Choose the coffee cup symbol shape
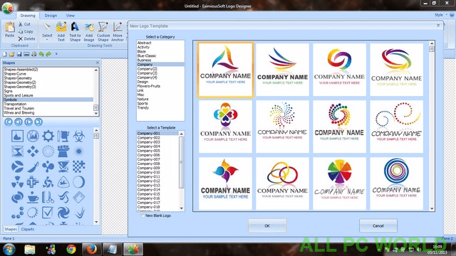Image resolution: width=456 pixels, height=256 pixels. coord(33,198)
